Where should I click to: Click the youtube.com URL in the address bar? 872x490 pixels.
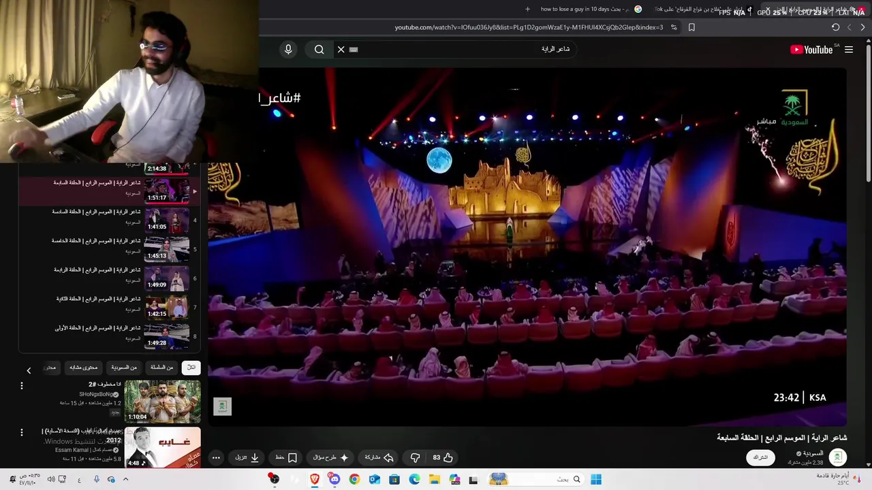pyautogui.click(x=529, y=27)
